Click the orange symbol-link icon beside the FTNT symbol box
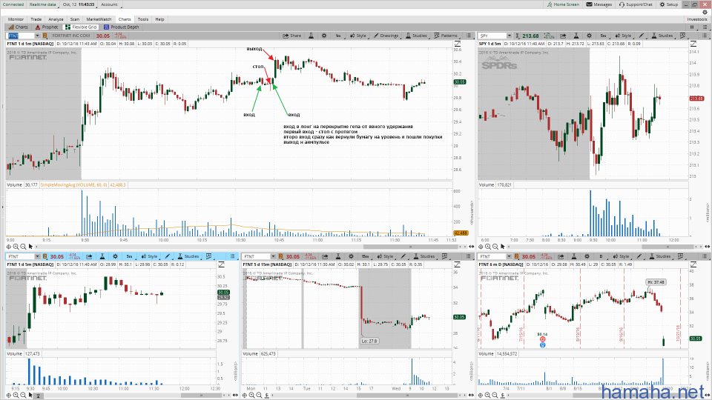Screen dimensions: 712x400 click(44, 36)
